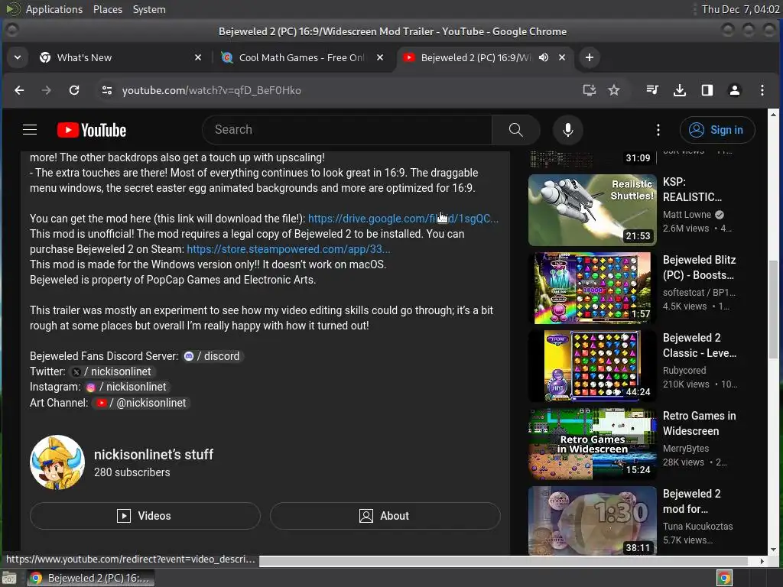The width and height of the screenshot is (783, 587).
Task: Activate voice search microphone
Action: coord(568,130)
